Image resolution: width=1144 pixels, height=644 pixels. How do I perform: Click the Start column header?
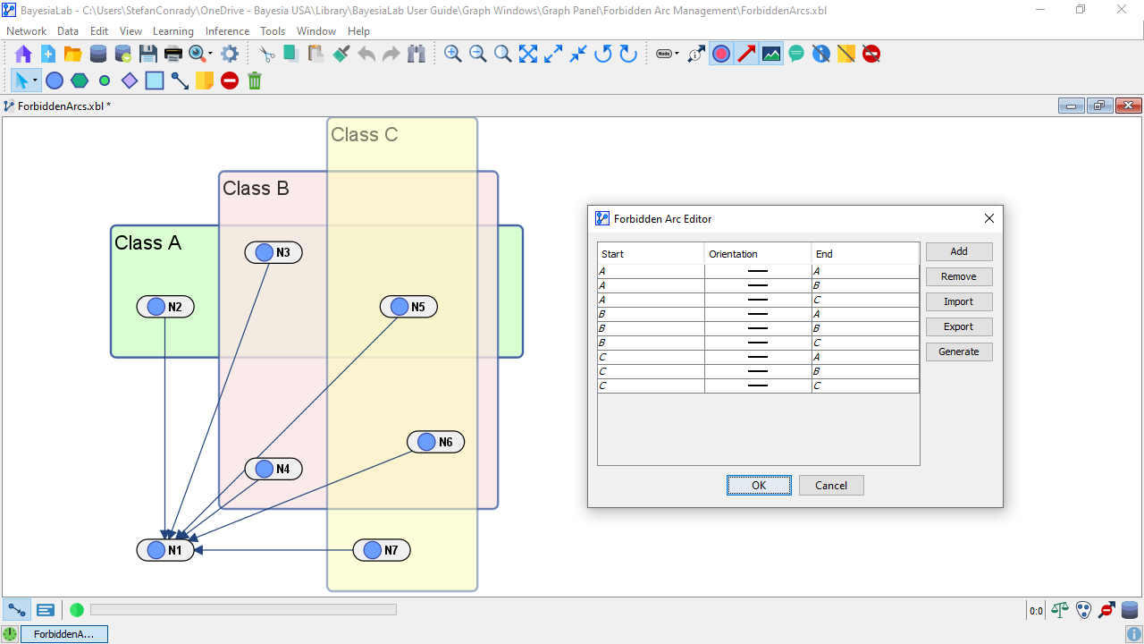click(x=651, y=254)
